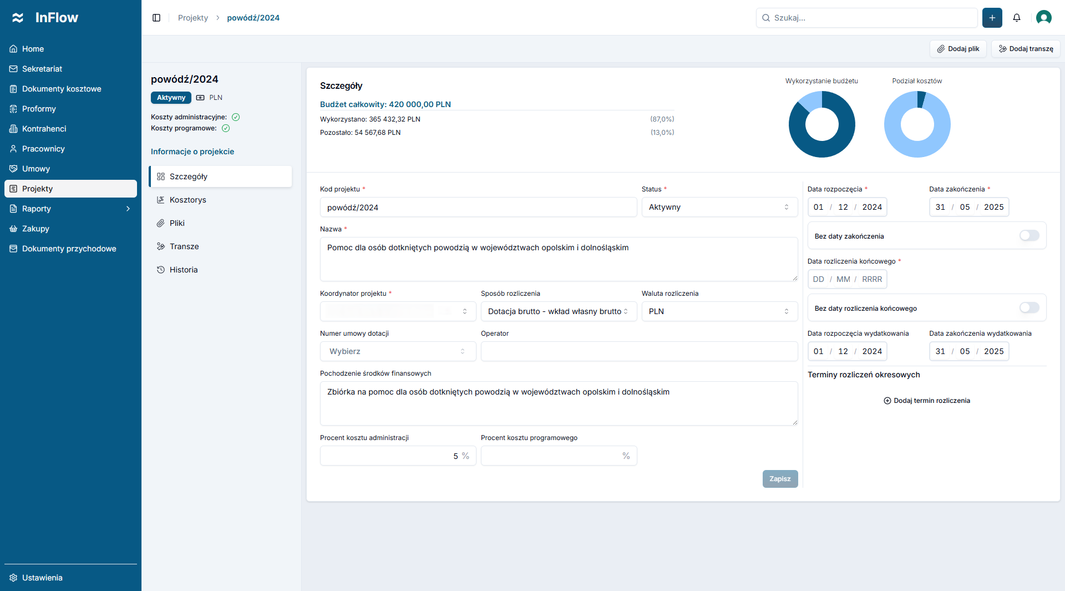Open the Waluta rozliczenia PLN dropdown
Image resolution: width=1065 pixels, height=591 pixels.
(x=719, y=311)
